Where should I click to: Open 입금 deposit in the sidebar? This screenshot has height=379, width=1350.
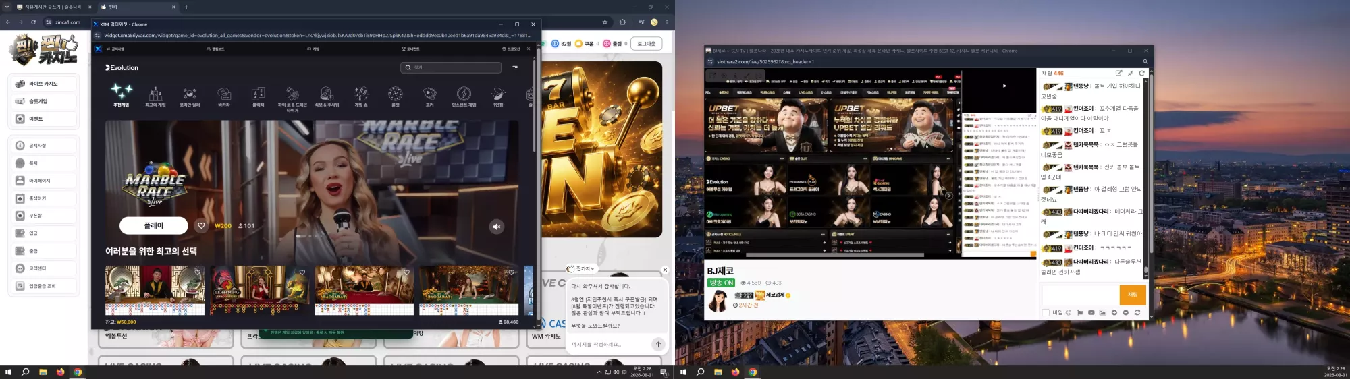point(44,233)
